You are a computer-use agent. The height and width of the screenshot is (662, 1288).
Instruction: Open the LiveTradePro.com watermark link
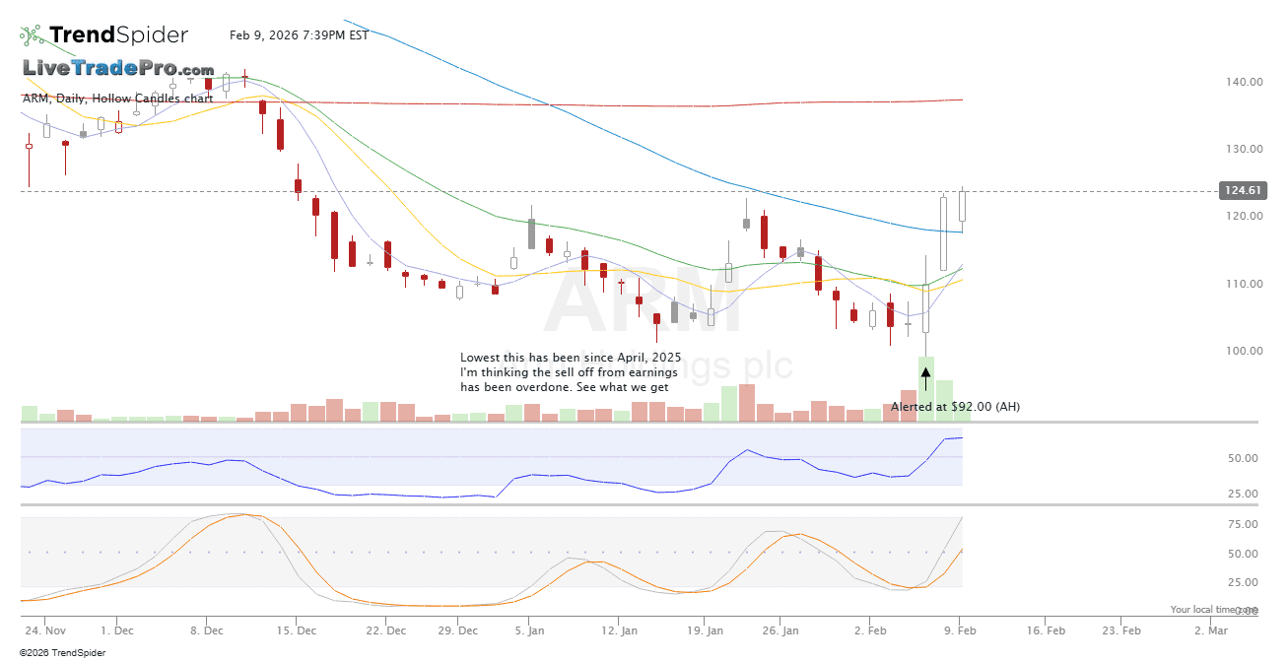coord(118,69)
